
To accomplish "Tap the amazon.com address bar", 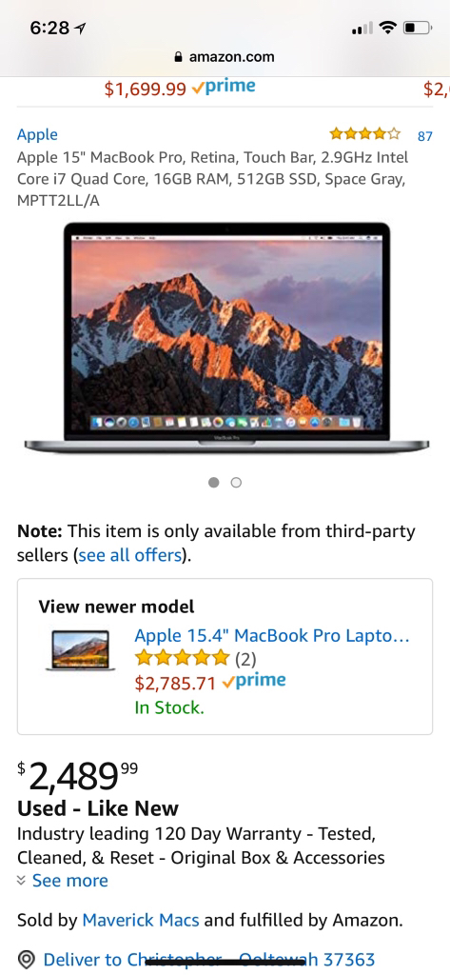I will [x=225, y=57].
